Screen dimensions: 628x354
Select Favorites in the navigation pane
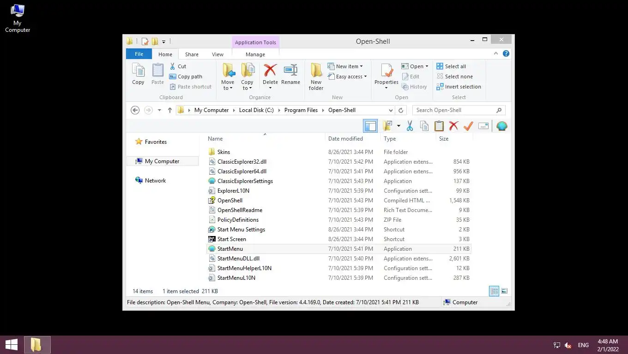(x=151, y=142)
